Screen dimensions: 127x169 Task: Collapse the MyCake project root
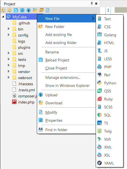coord(3,17)
